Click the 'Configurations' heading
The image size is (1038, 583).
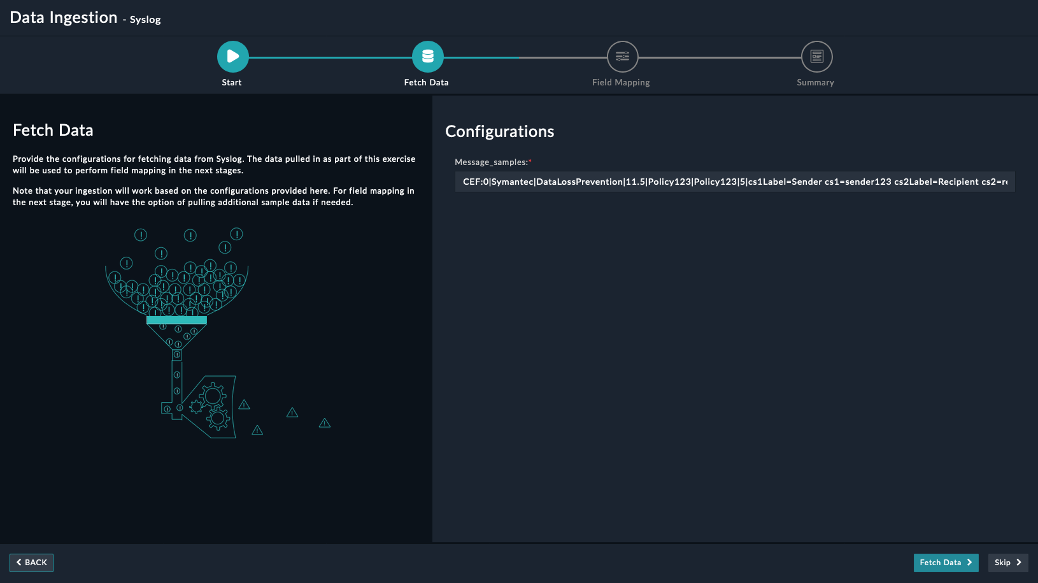(499, 132)
